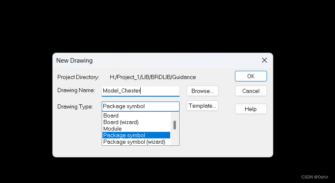Open Help for New Drawing
335x183 pixels.
[x=251, y=109]
